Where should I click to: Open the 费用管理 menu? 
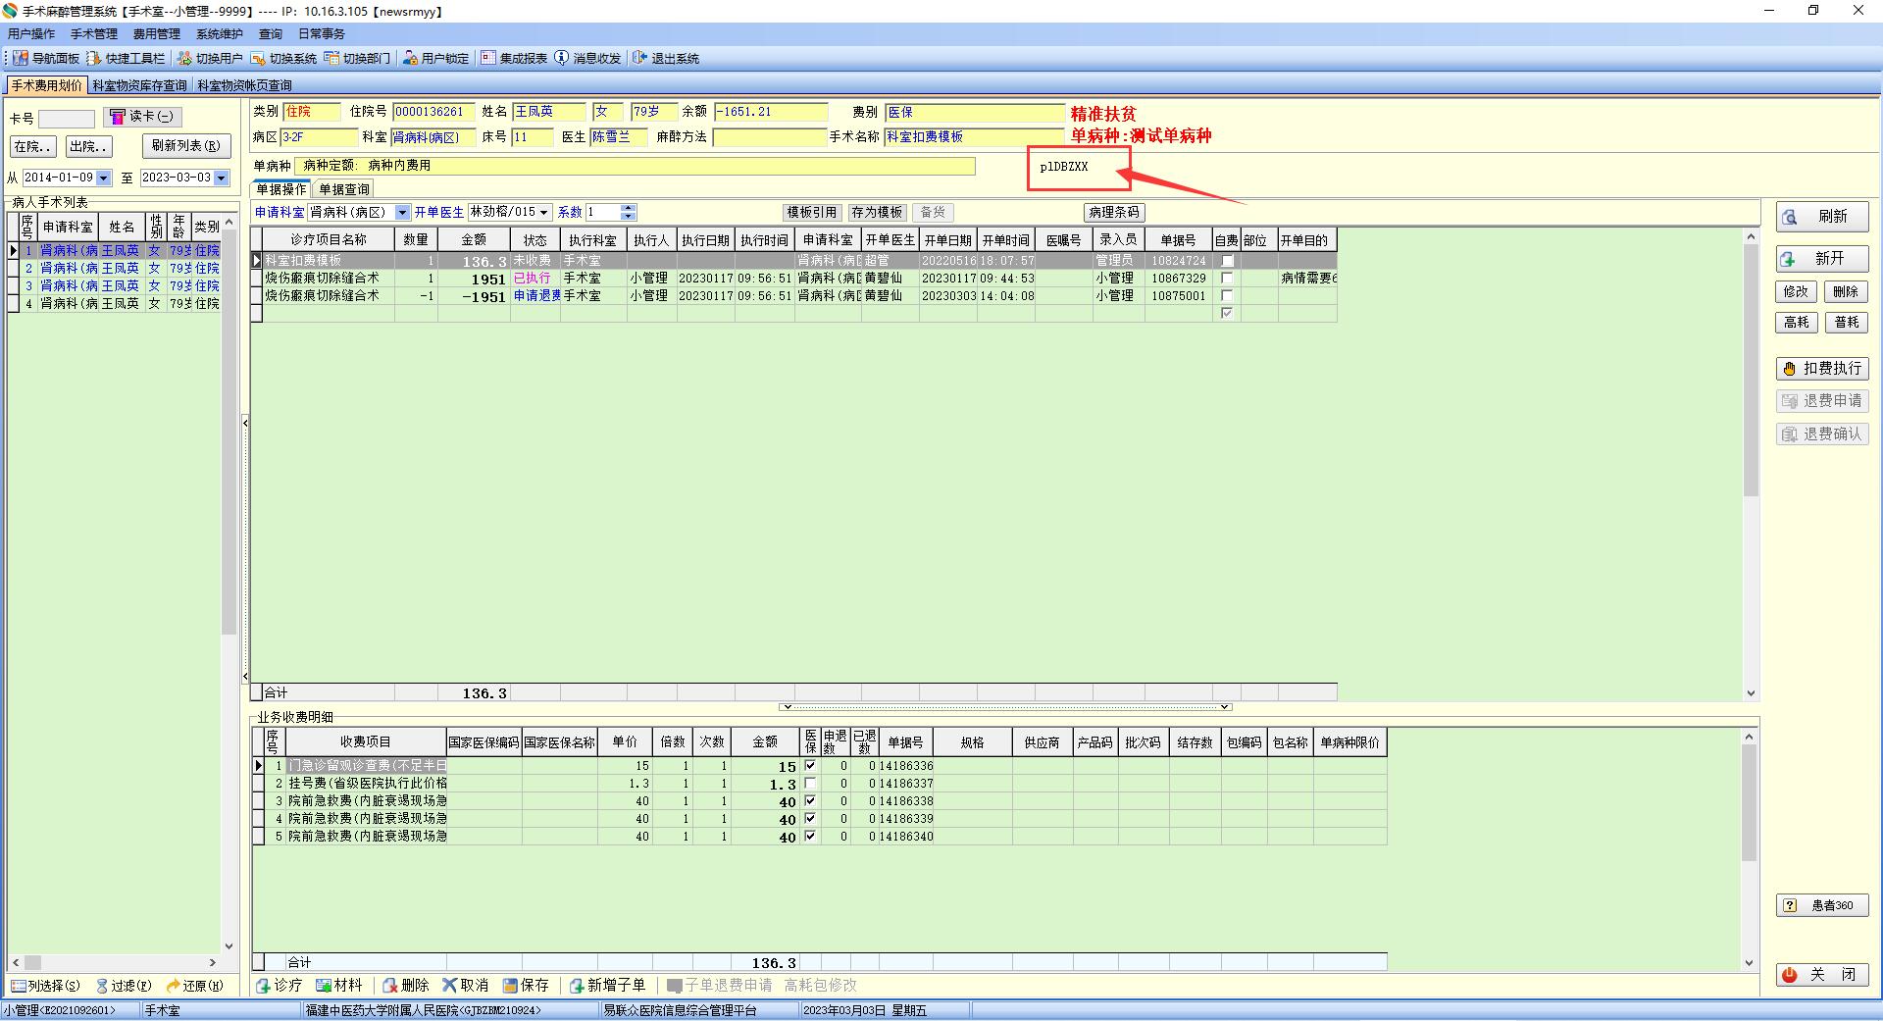pyautogui.click(x=157, y=34)
